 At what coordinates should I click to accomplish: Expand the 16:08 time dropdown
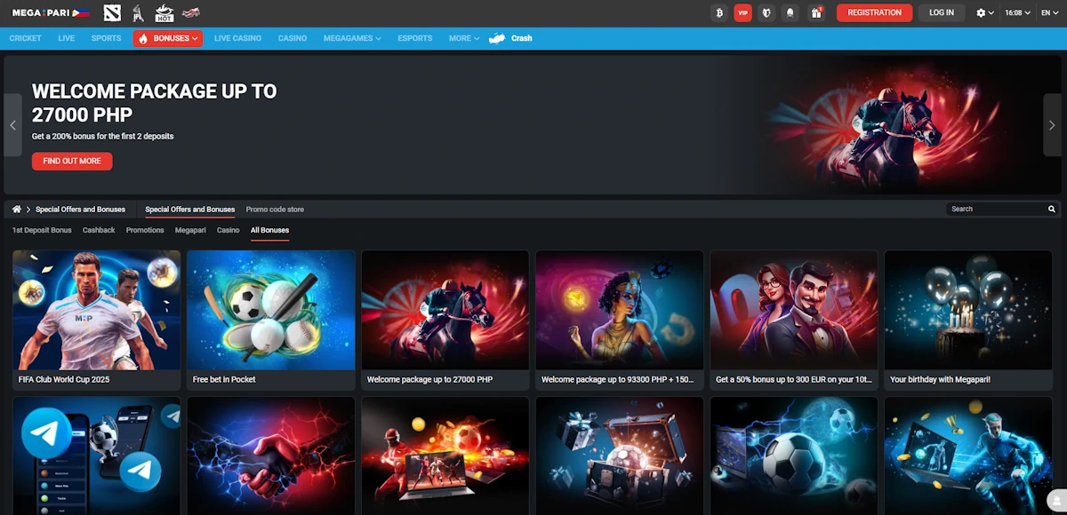coord(1017,12)
